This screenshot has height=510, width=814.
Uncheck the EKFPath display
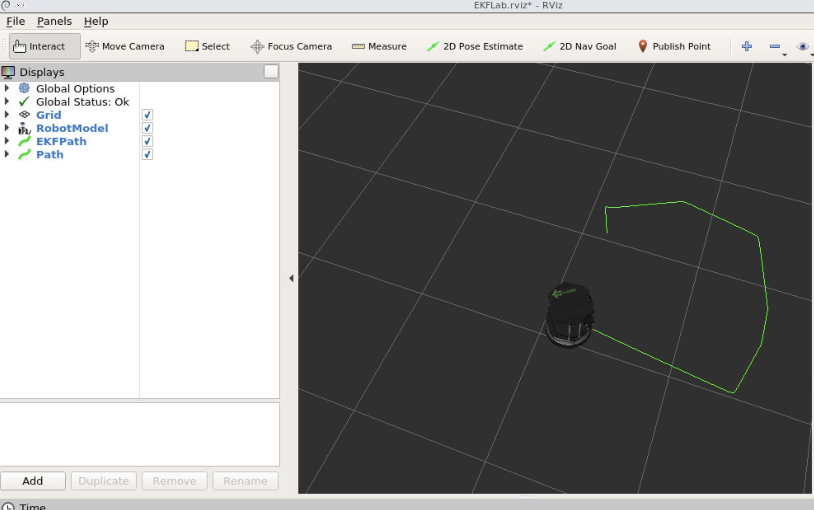click(x=147, y=141)
